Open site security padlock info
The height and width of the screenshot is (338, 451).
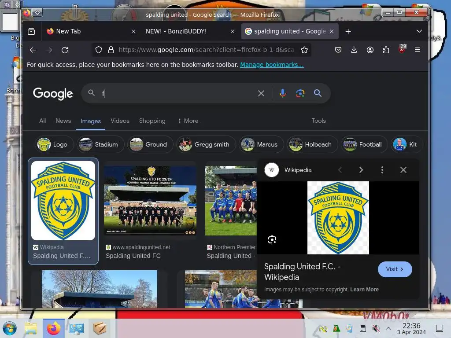[x=111, y=50]
